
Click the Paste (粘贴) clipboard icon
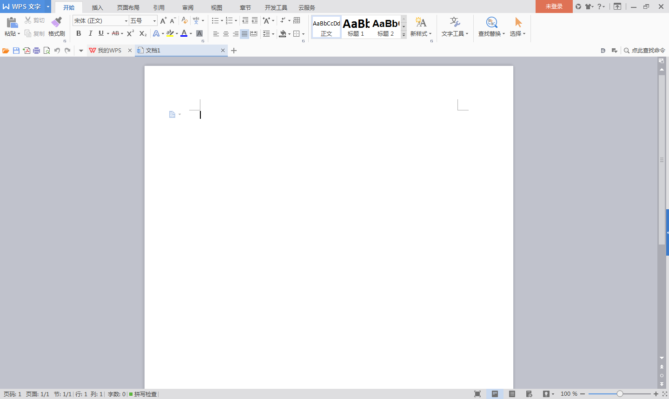[x=12, y=22]
